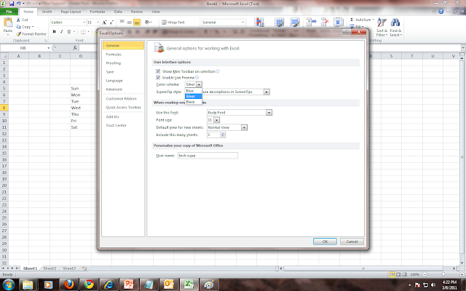Screen dimensions: 466x291
Task: Click the Paste clipboard icon in the ribbon
Action: (8, 23)
